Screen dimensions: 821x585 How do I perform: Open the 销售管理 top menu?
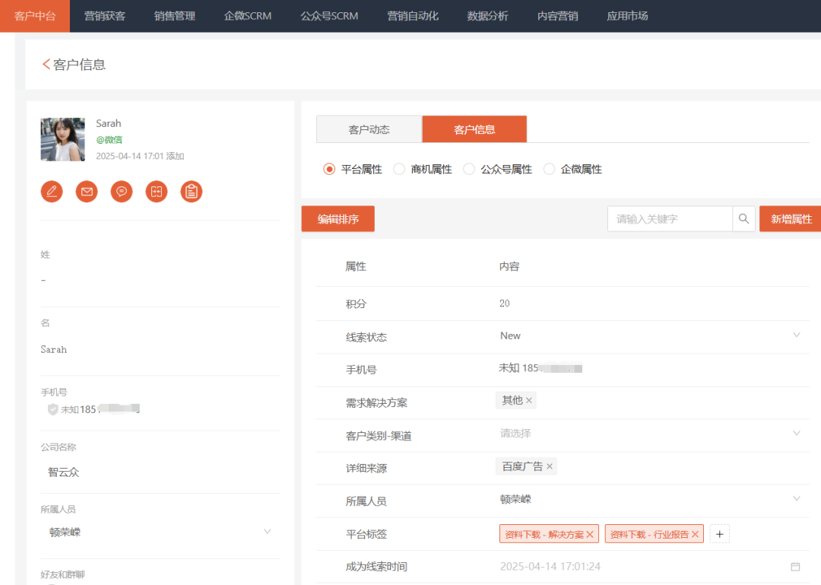tap(175, 16)
